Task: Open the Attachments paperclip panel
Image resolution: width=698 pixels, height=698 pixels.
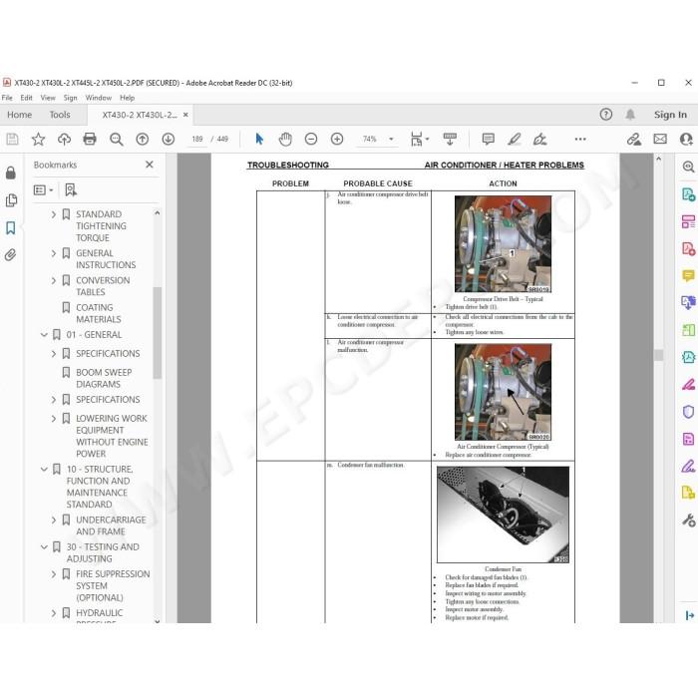Action: 11,254
